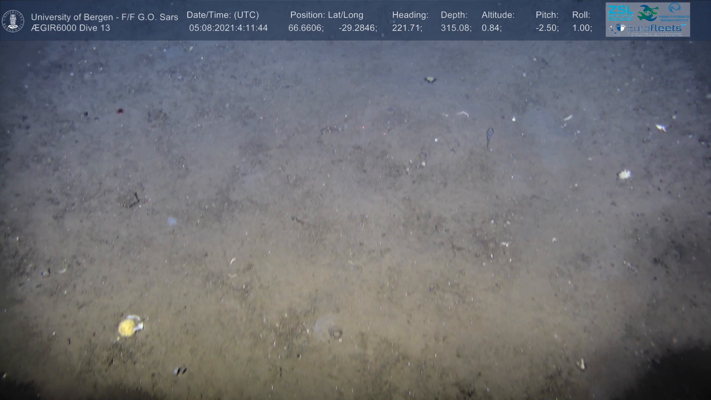Click the roll value 1.00

(582, 28)
